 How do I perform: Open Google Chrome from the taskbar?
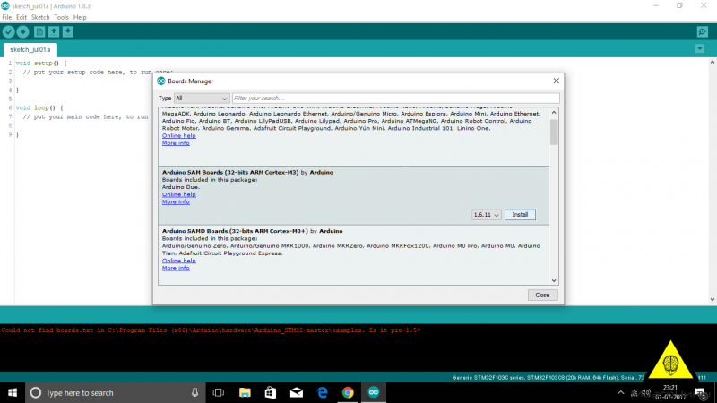(348, 392)
